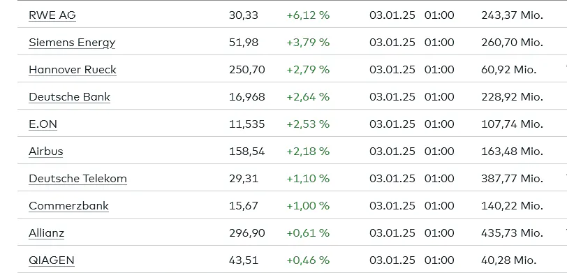The image size is (567, 273).
Task: Click Allianz volume 435,73 Mio.
Action: click(x=512, y=233)
